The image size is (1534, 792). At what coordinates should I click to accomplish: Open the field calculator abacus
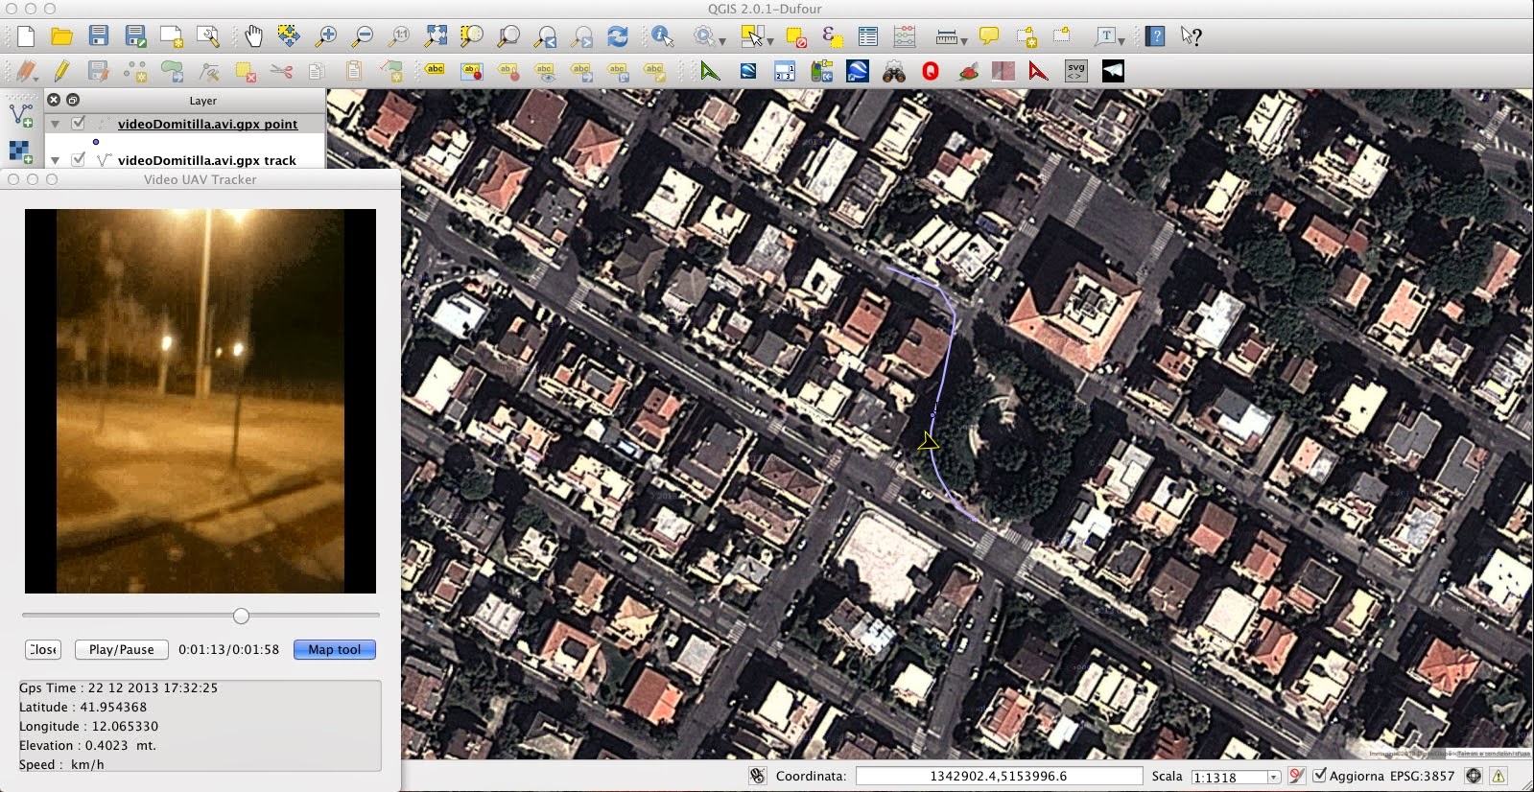click(905, 36)
